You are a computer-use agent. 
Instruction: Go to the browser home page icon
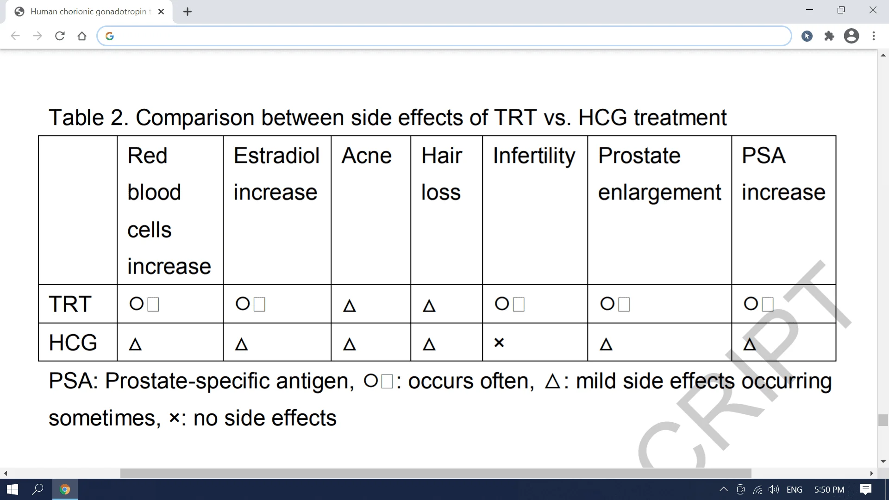(82, 36)
